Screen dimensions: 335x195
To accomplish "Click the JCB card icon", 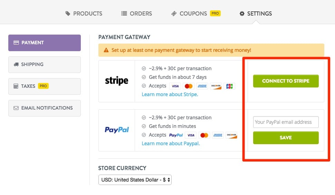I will tap(229, 86).
